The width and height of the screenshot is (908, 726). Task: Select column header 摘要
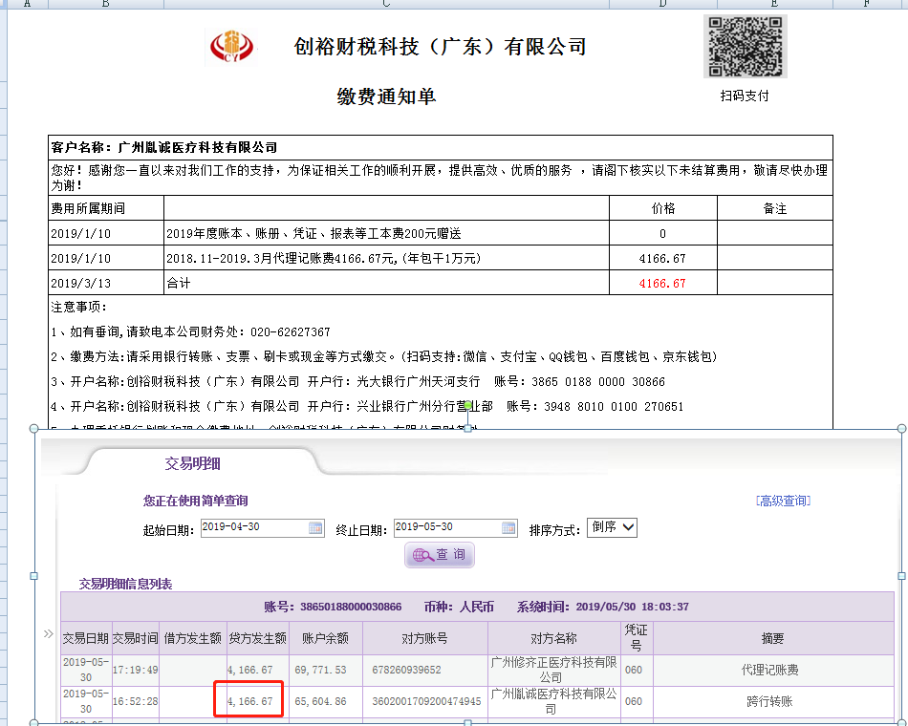click(x=772, y=638)
